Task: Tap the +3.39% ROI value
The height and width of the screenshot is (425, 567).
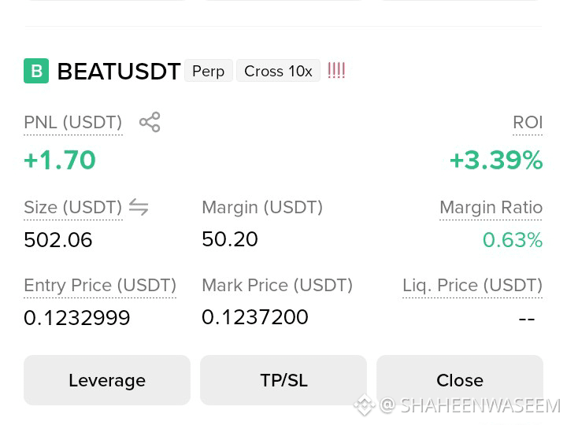Action: click(x=496, y=160)
